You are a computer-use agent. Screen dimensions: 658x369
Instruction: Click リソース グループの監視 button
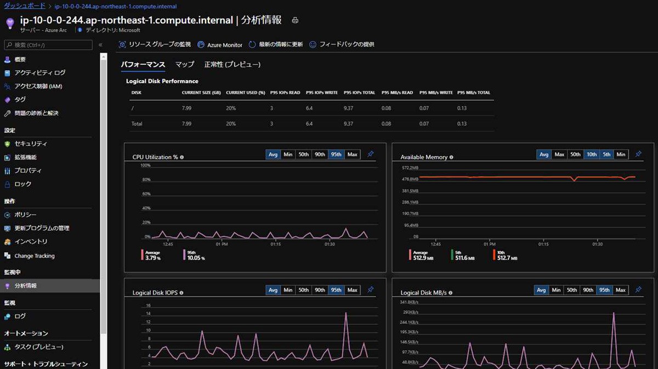[x=155, y=44]
